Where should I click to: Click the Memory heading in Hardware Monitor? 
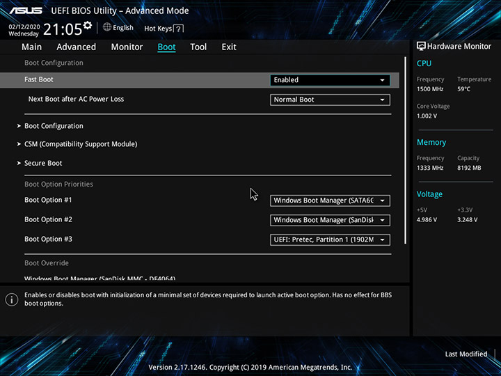431,142
